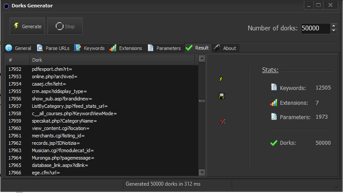This screenshot has height=193, width=343.
Task: Switch to the Parse URLs tab
Action: point(53,48)
